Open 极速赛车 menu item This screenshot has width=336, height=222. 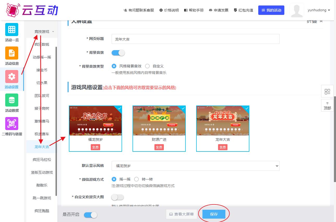point(42,134)
